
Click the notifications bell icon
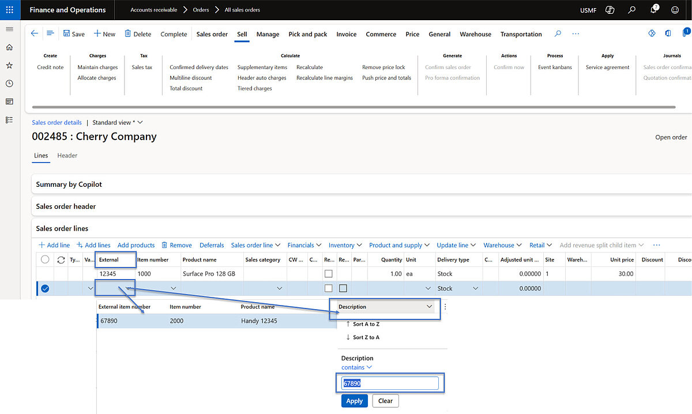pyautogui.click(x=653, y=10)
